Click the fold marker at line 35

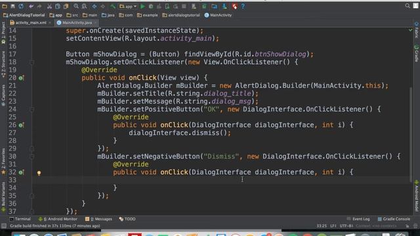point(32,196)
